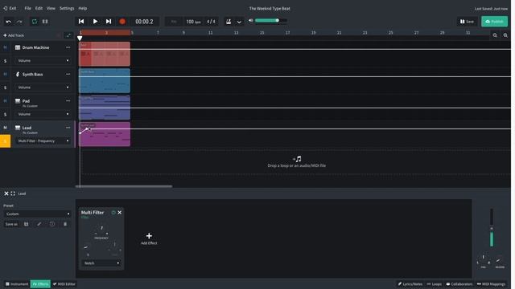Open the metronome settings chevron

pos(239,22)
